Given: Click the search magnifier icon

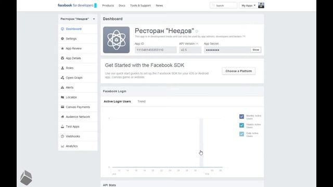Looking at the screenshot, I should (213, 5).
